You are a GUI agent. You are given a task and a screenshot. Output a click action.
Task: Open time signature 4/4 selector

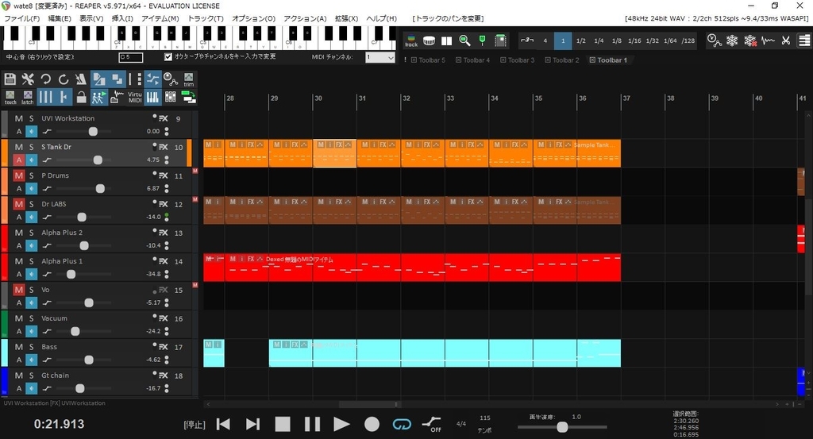point(461,424)
